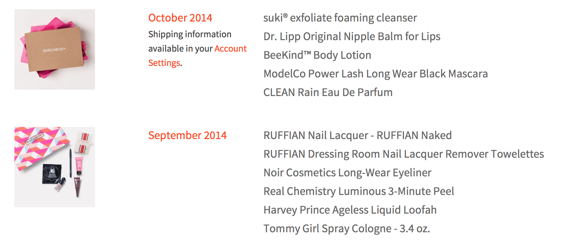Screen dimensions: 572x243
Task: Select CLEAN Rain Eau De Parfum
Action: (328, 92)
